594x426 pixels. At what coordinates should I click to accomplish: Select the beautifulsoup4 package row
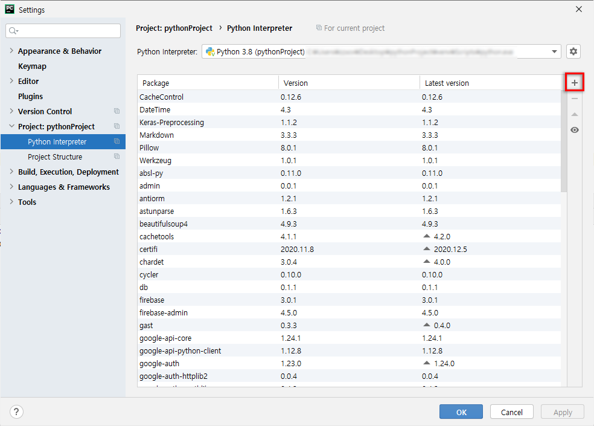tap(350, 224)
